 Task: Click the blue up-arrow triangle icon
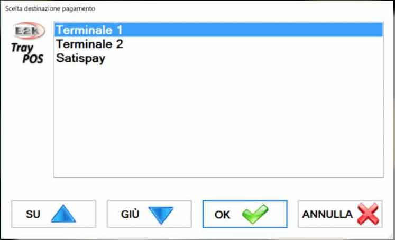click(x=63, y=214)
